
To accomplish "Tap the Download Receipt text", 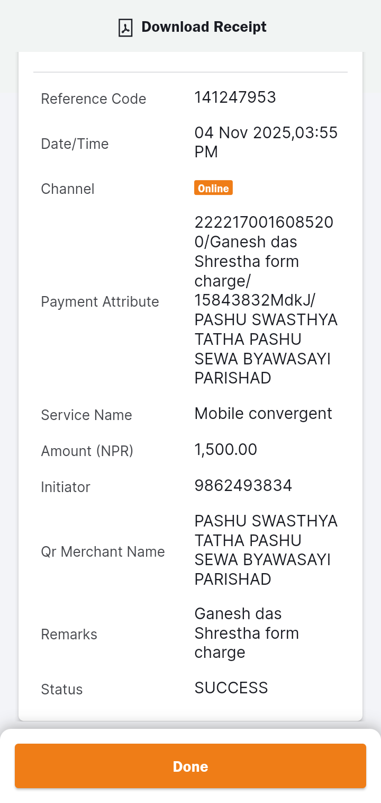I will [x=204, y=26].
